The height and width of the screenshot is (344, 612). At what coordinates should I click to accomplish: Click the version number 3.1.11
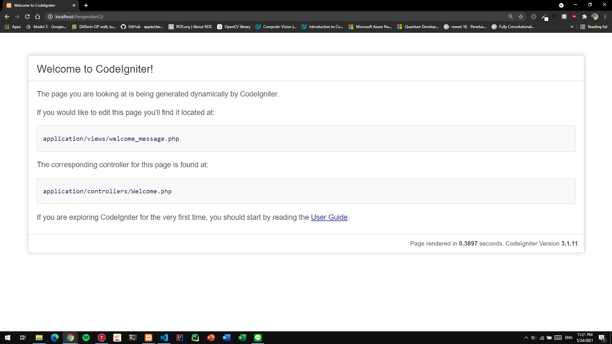(x=570, y=243)
